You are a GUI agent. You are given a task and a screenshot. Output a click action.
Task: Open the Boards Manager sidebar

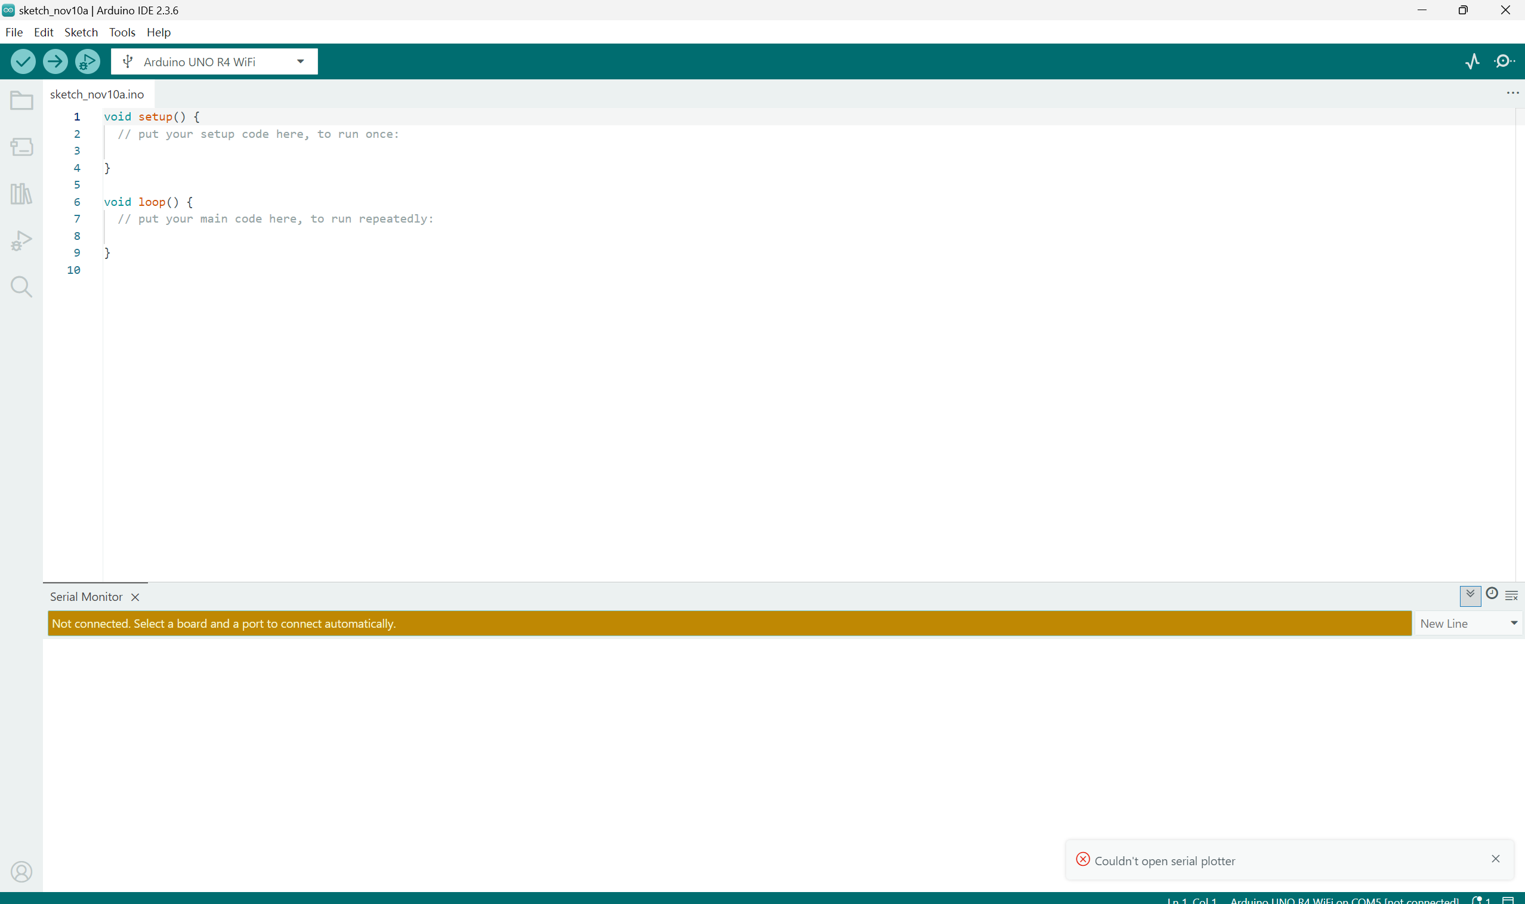pyautogui.click(x=21, y=147)
